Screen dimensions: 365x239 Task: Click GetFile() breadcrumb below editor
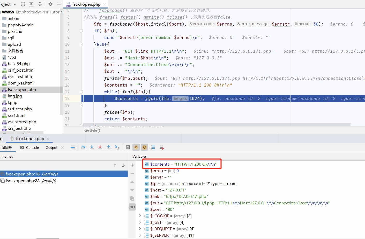pos(92,130)
